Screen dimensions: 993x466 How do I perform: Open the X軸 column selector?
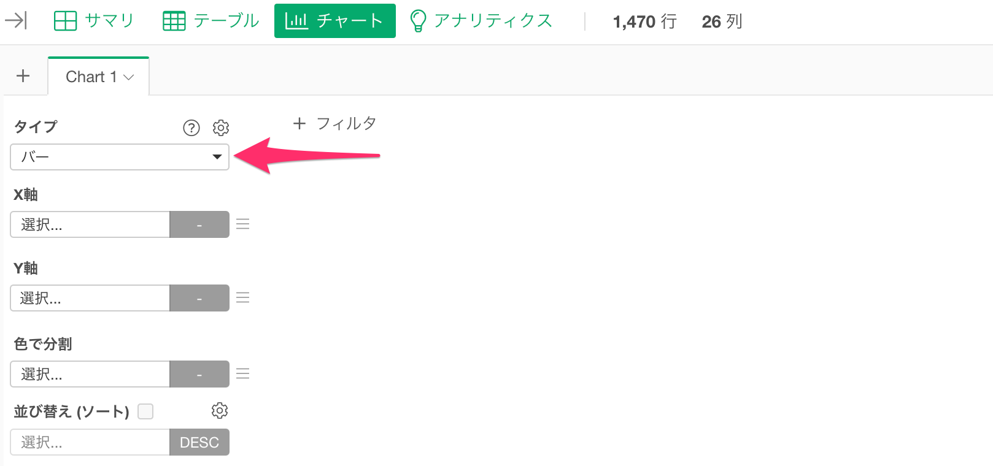[90, 224]
